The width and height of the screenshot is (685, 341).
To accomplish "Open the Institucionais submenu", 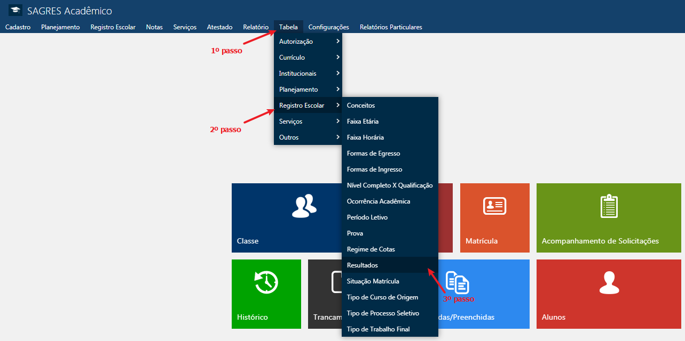I will click(308, 74).
